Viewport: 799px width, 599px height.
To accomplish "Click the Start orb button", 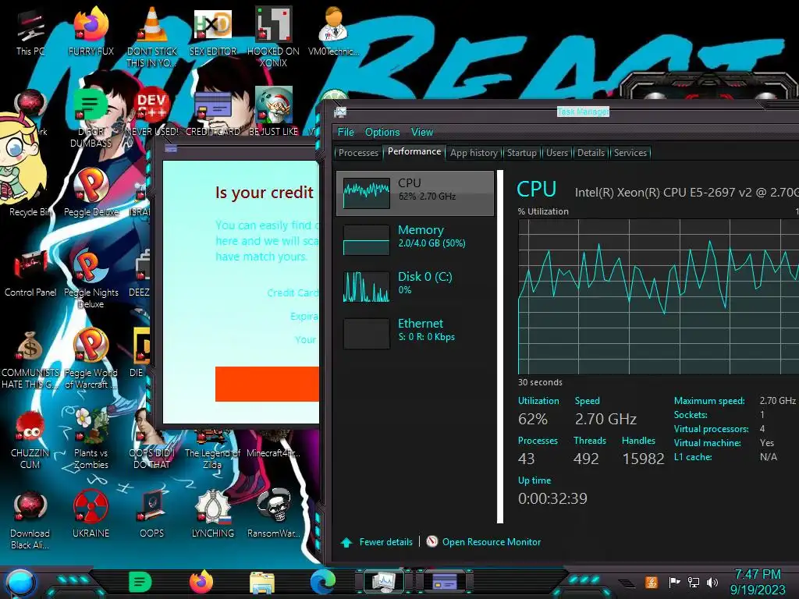I will [20, 583].
